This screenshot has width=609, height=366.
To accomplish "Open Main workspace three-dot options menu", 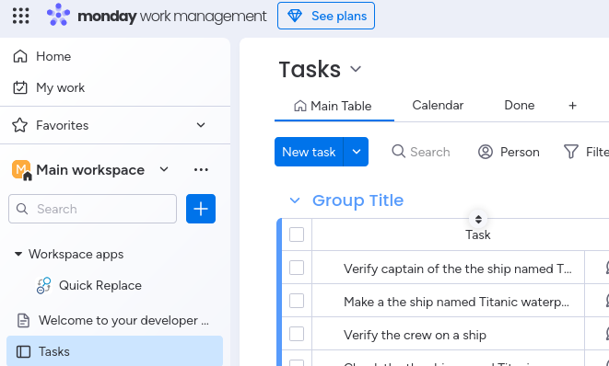I will [x=201, y=169].
